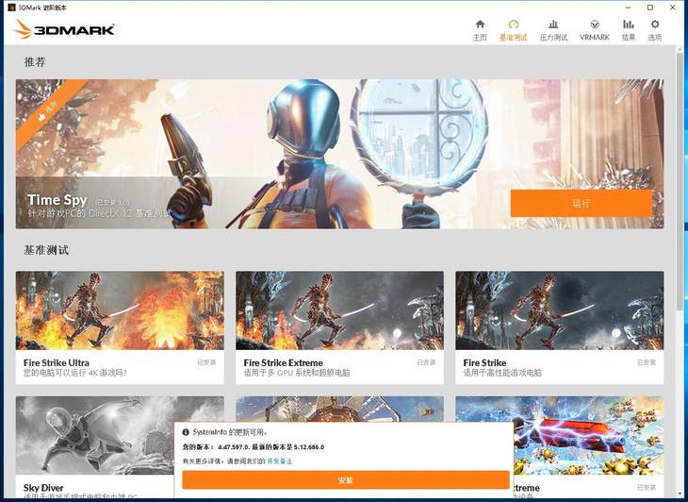Open the 选项 options tab
The height and width of the screenshot is (502, 688).
click(x=655, y=30)
